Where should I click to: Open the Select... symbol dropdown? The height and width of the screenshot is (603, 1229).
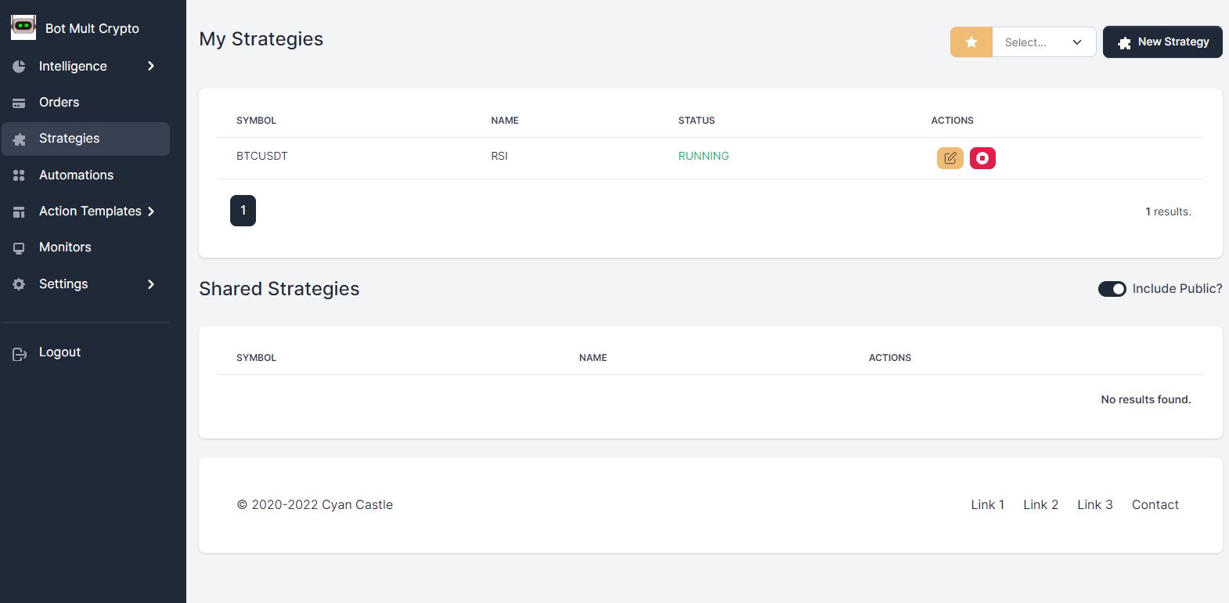(x=1043, y=42)
